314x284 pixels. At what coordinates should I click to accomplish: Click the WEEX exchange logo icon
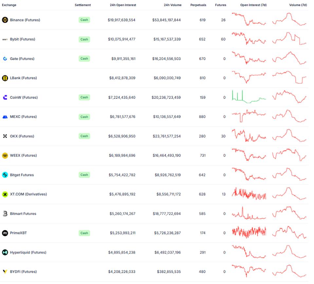pyautogui.click(x=5, y=156)
